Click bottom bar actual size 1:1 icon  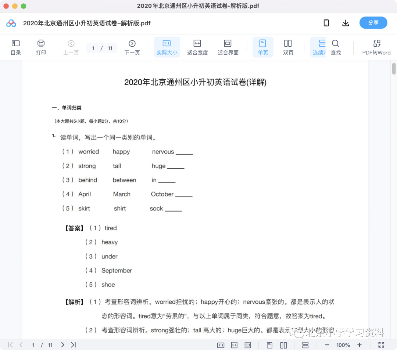[x=221, y=345]
